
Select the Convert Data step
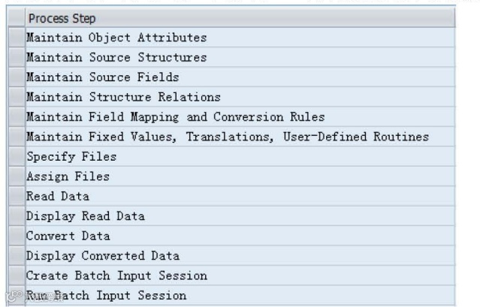pos(68,236)
